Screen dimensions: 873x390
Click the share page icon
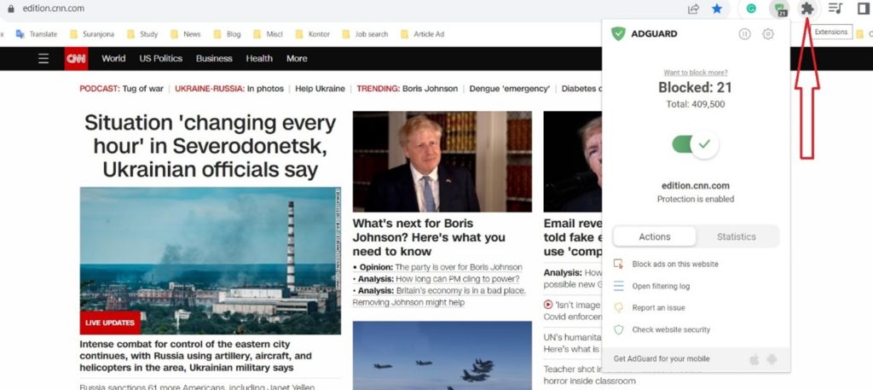pos(693,9)
